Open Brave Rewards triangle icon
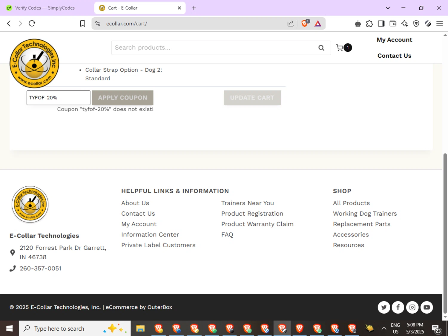Image resolution: width=448 pixels, height=336 pixels. point(318,24)
